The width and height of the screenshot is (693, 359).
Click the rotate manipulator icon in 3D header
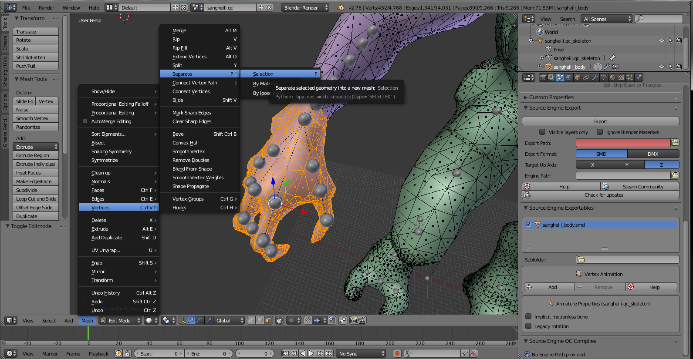click(x=200, y=321)
